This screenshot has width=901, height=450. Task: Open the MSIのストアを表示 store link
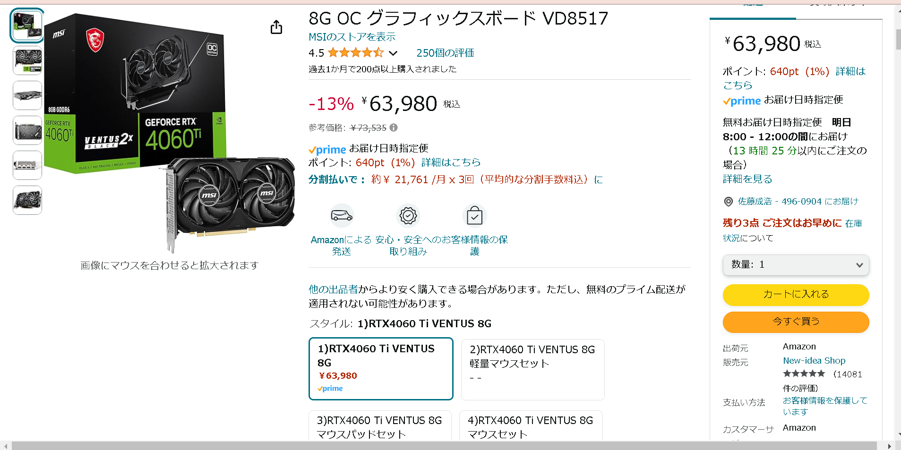(x=352, y=37)
